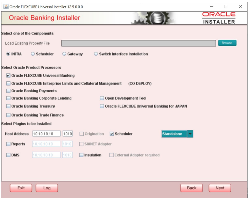Enable Enterprise Limits and Collateral Management checkbox

[8, 83]
